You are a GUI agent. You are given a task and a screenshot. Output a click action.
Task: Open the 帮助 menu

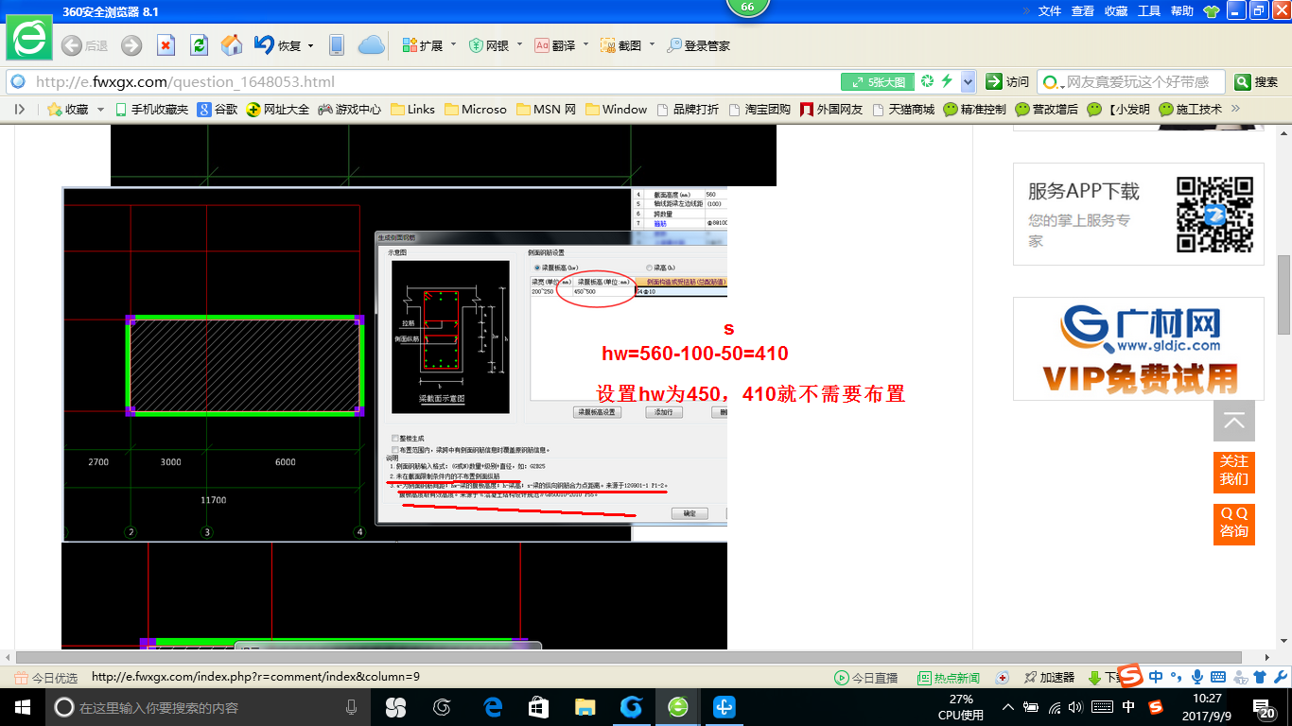[x=1182, y=11]
